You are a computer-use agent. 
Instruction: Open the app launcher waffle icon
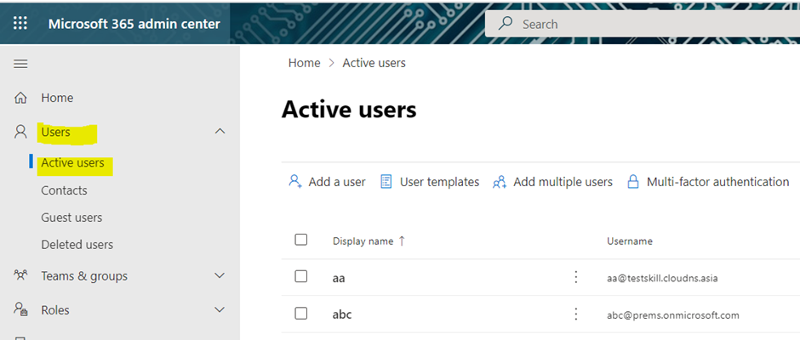pyautogui.click(x=20, y=24)
